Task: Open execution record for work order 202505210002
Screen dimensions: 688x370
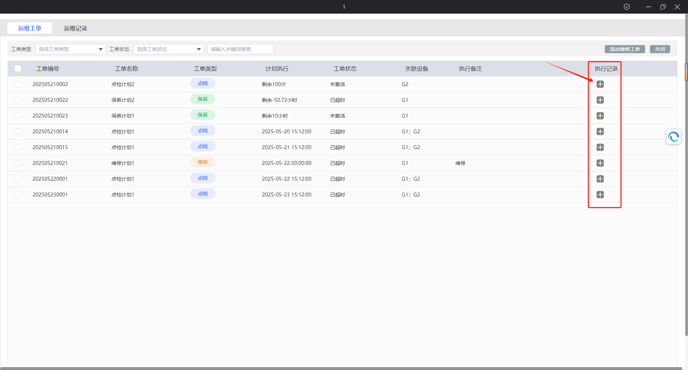Action: (x=600, y=84)
